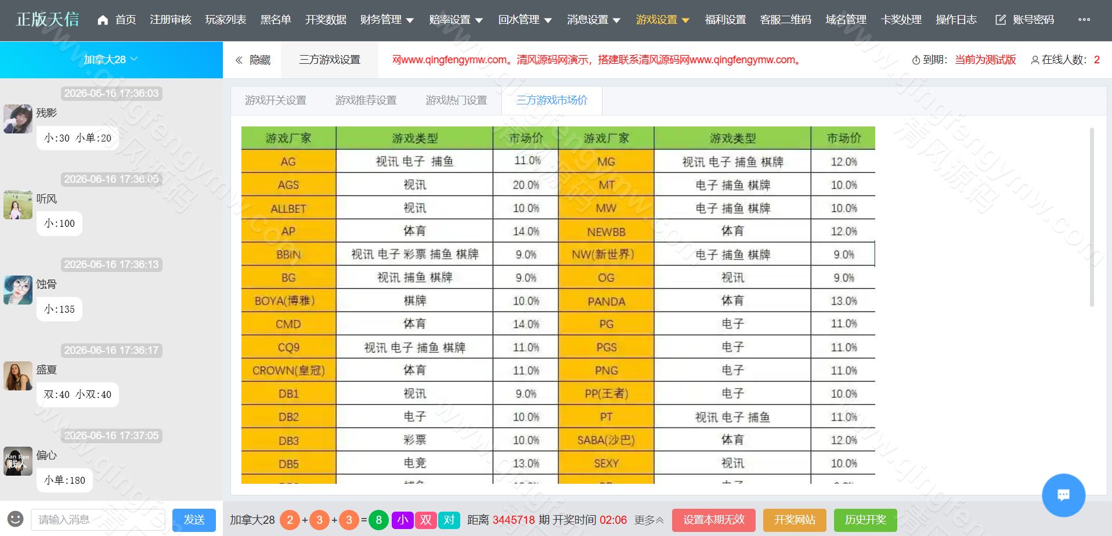The width and height of the screenshot is (1112, 536).
Task: Click 偏心's message 小单:180
Action: (64, 480)
